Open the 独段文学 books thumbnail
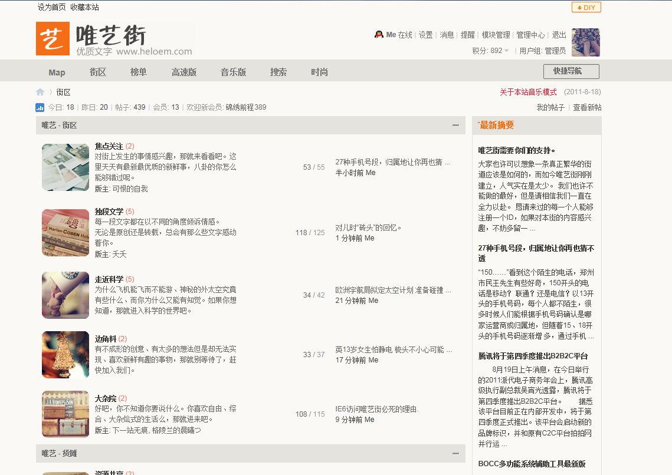The width and height of the screenshot is (672, 475). (65, 233)
